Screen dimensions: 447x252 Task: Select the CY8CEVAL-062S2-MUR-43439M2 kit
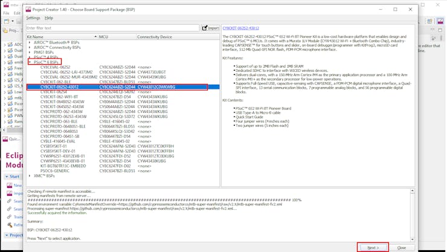[123, 77]
